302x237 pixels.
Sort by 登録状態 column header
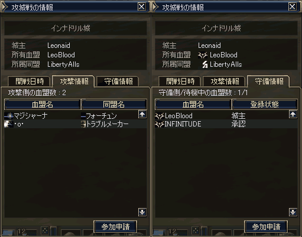tap(265, 104)
